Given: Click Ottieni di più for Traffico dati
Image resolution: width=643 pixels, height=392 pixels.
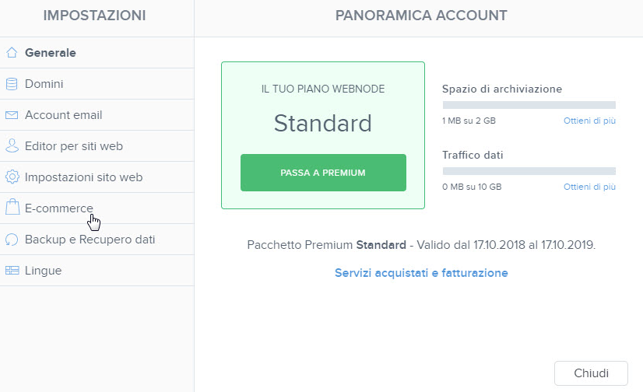Looking at the screenshot, I should tap(589, 187).
